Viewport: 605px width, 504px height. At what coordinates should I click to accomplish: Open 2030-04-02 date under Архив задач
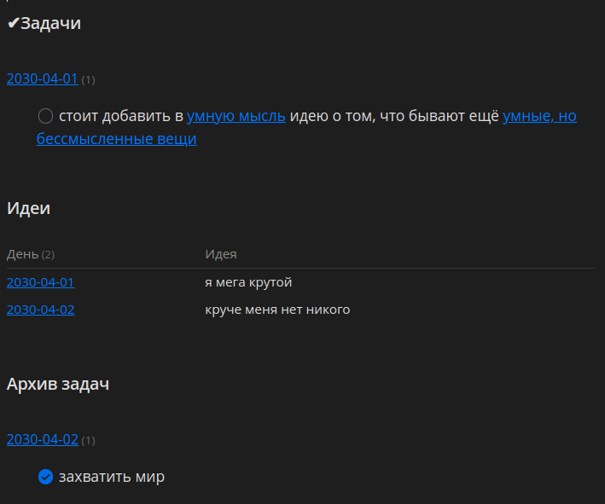tap(43, 439)
